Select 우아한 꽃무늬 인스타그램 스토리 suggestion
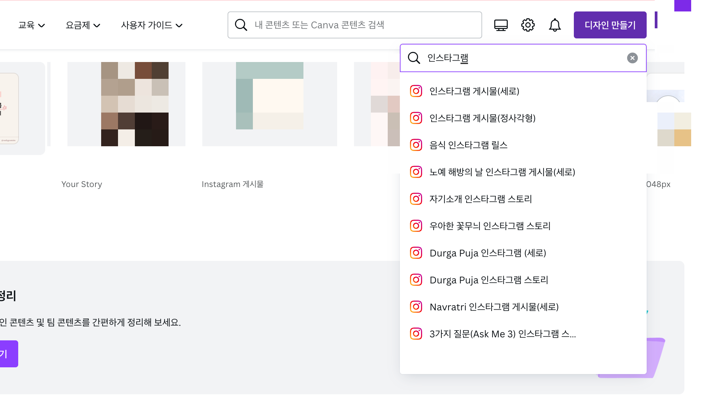Screen dimensions: 706x399 (523, 226)
